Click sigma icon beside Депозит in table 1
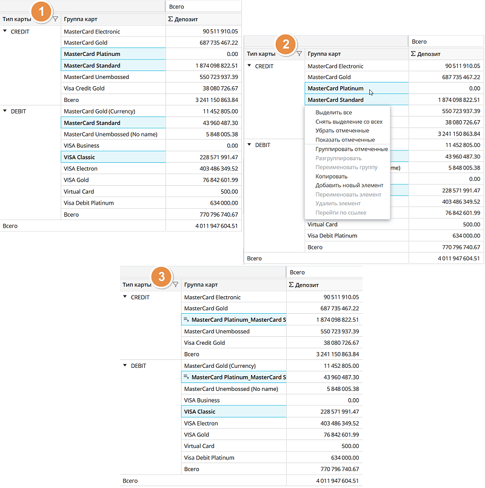 (x=170, y=19)
